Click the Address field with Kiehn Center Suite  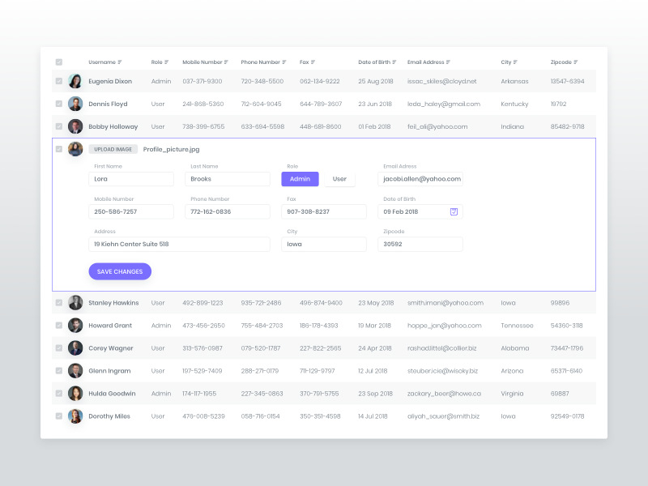(x=178, y=243)
